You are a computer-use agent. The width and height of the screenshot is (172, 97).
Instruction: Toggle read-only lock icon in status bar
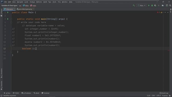pyautogui.click(x=170, y=96)
